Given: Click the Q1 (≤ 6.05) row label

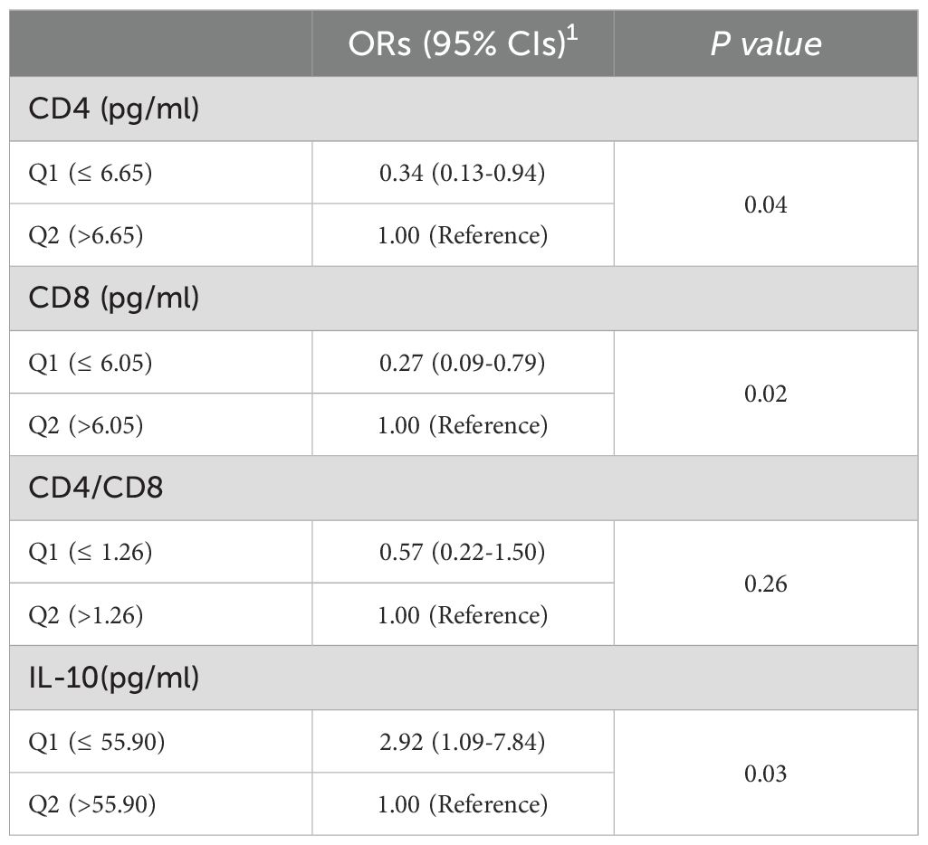Looking at the screenshot, I should click(91, 362).
